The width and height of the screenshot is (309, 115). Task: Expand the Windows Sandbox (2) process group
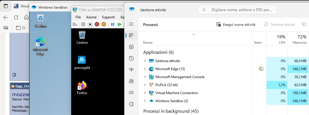pyautogui.click(x=145, y=101)
